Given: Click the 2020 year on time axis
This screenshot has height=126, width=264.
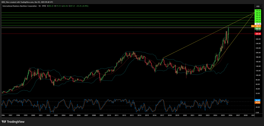Looking at the screenshot, I should click(x=185, y=115).
